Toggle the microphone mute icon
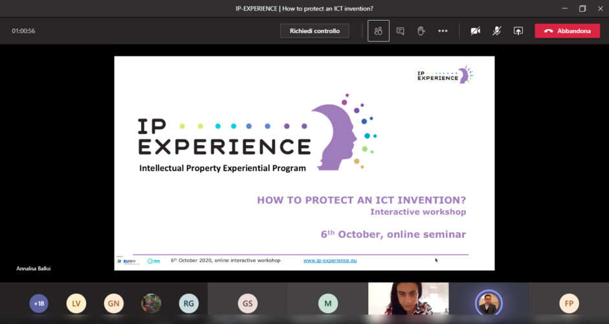The width and height of the screenshot is (609, 324). click(x=497, y=30)
